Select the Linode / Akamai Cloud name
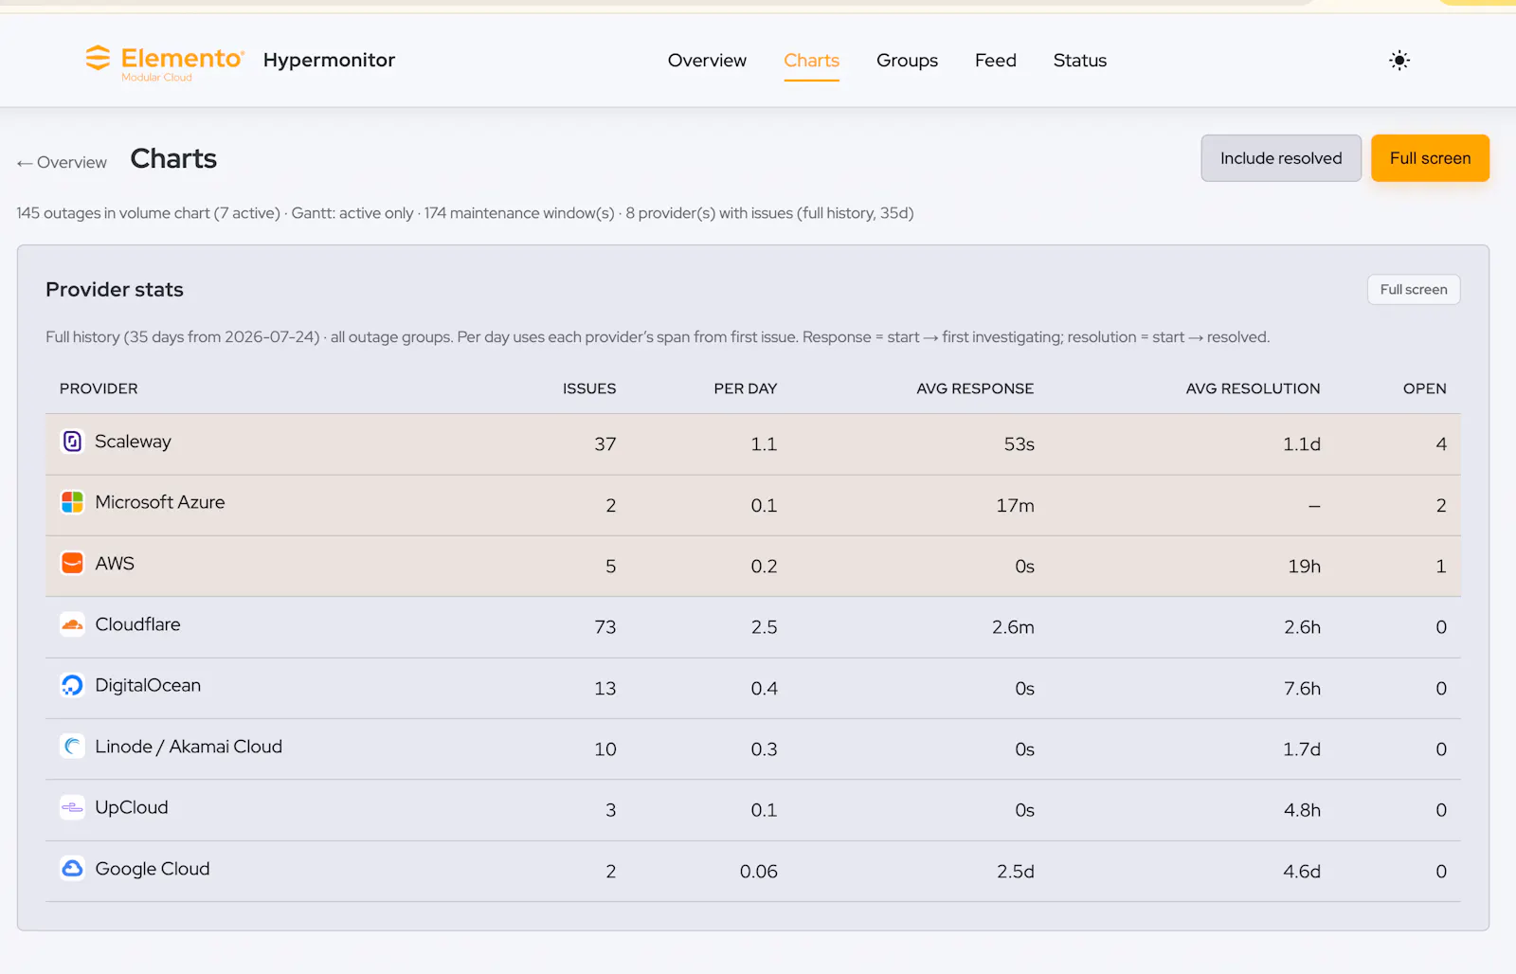The image size is (1516, 974). coord(189,747)
